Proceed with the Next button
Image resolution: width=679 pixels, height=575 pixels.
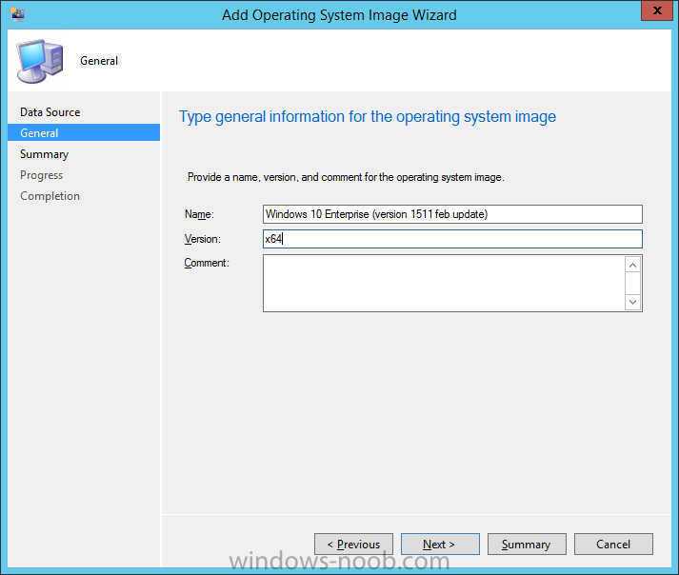(x=440, y=544)
